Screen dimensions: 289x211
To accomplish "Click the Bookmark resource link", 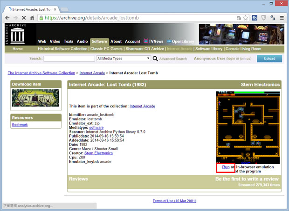I will tap(20, 125).
